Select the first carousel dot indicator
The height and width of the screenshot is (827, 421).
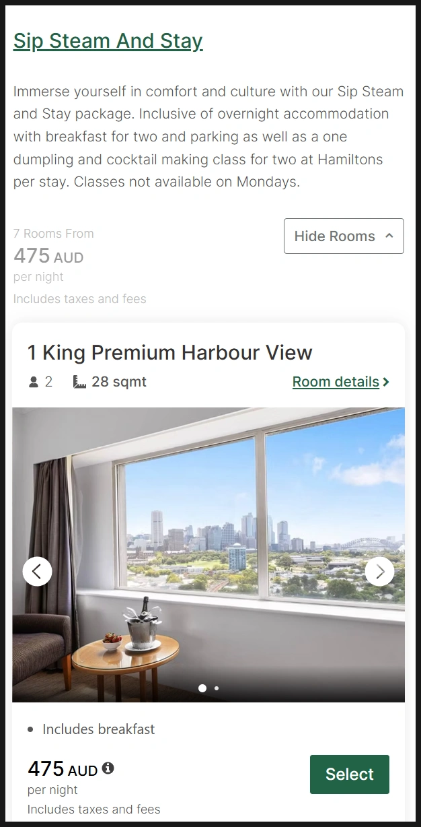point(202,688)
